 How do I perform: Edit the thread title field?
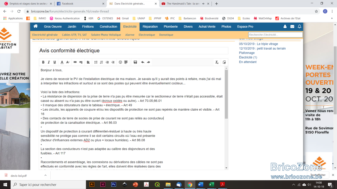[133, 51]
